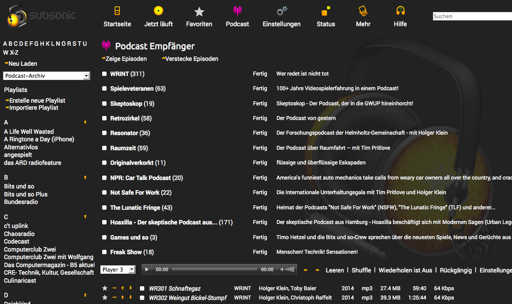Click the Suchen search field
Viewport: 512px width, 304px height.
[472, 16]
